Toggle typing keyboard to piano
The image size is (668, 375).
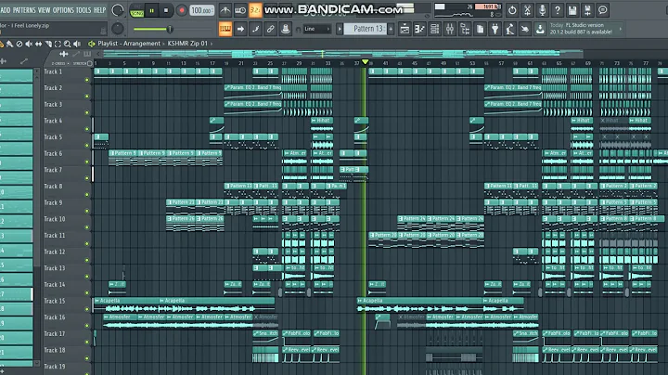[225, 29]
